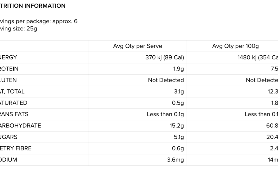Click the 'NUTRITION INFORMATION' heading
This screenshot has width=278, height=173.
coord(33,6)
